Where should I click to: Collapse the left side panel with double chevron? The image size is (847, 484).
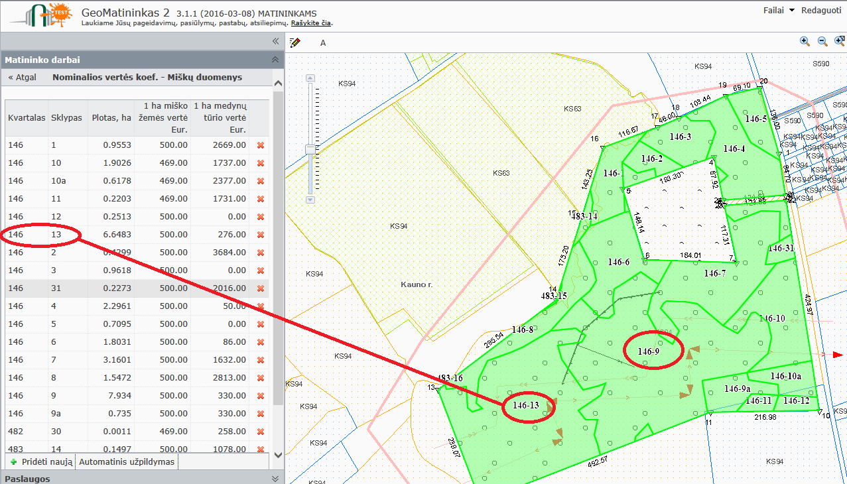click(276, 41)
